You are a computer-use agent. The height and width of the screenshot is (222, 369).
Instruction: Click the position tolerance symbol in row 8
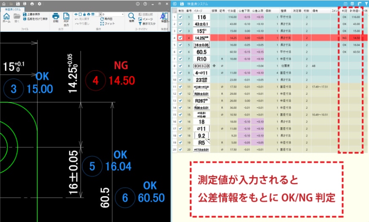(214, 66)
